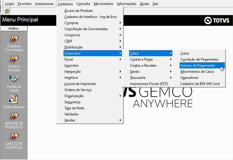Open the Login menu

tap(10, 4)
